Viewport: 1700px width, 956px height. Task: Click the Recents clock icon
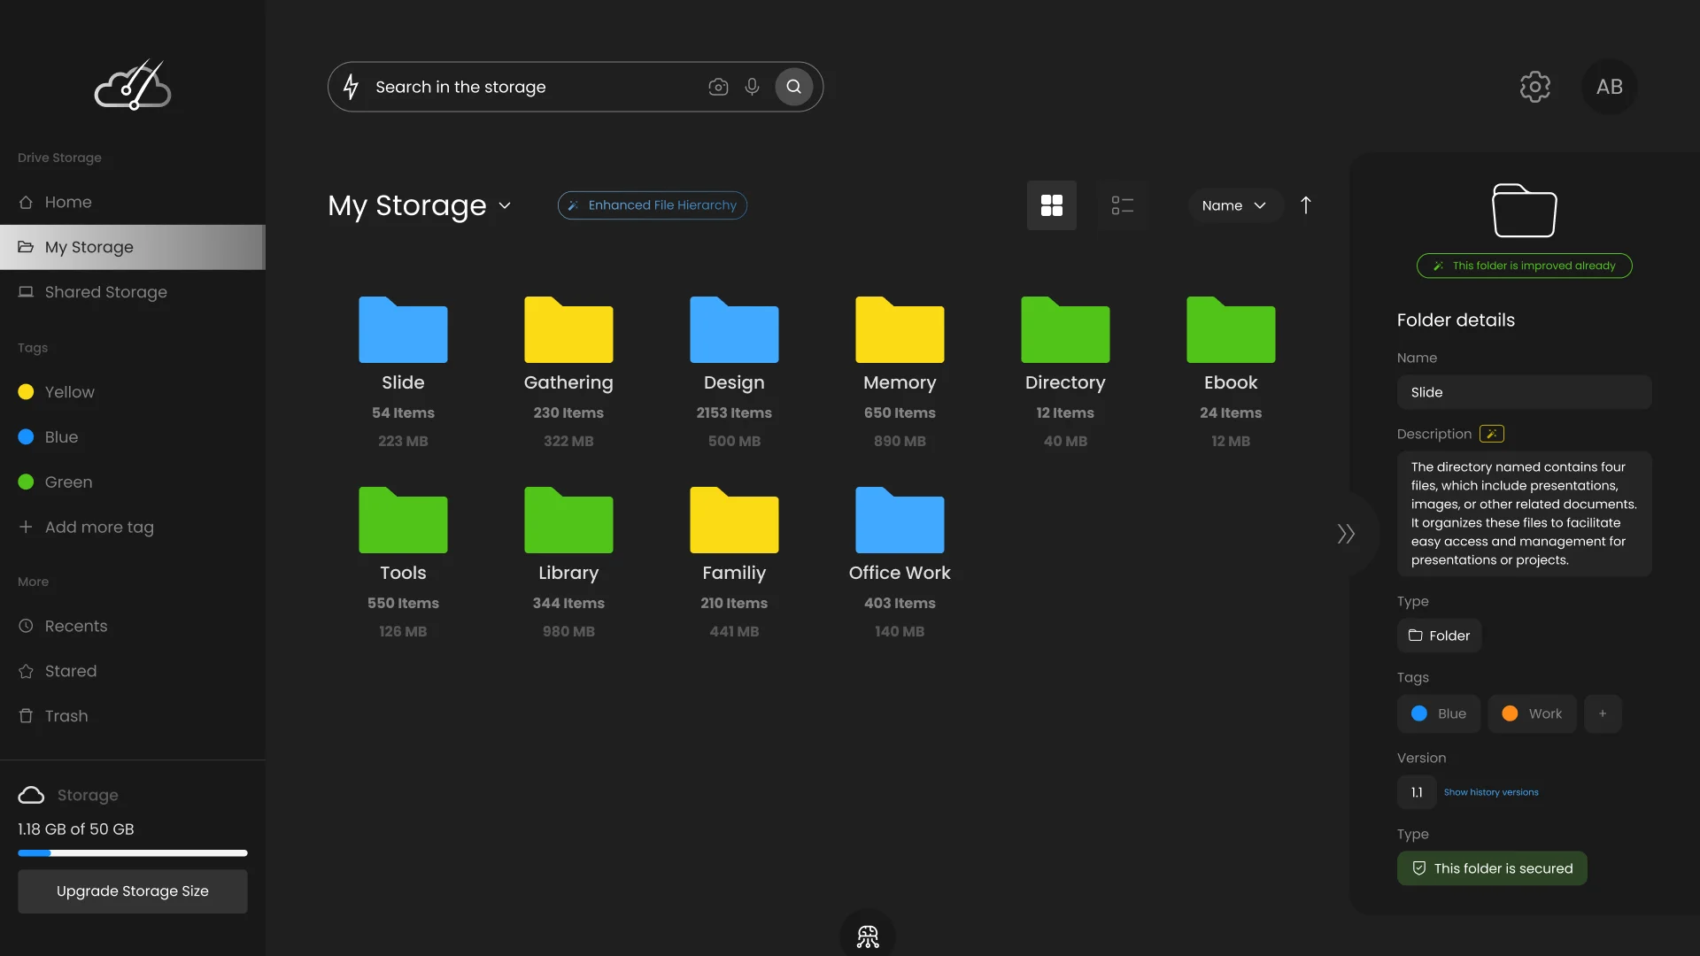(26, 626)
